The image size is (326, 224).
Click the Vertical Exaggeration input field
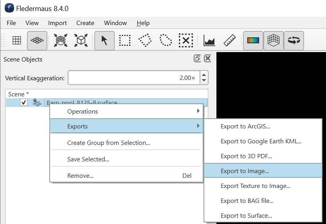133,78
